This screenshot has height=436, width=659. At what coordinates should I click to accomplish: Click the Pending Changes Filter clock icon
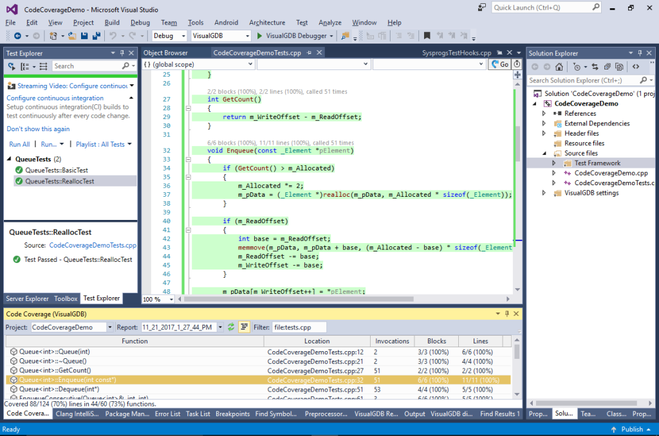point(577,67)
